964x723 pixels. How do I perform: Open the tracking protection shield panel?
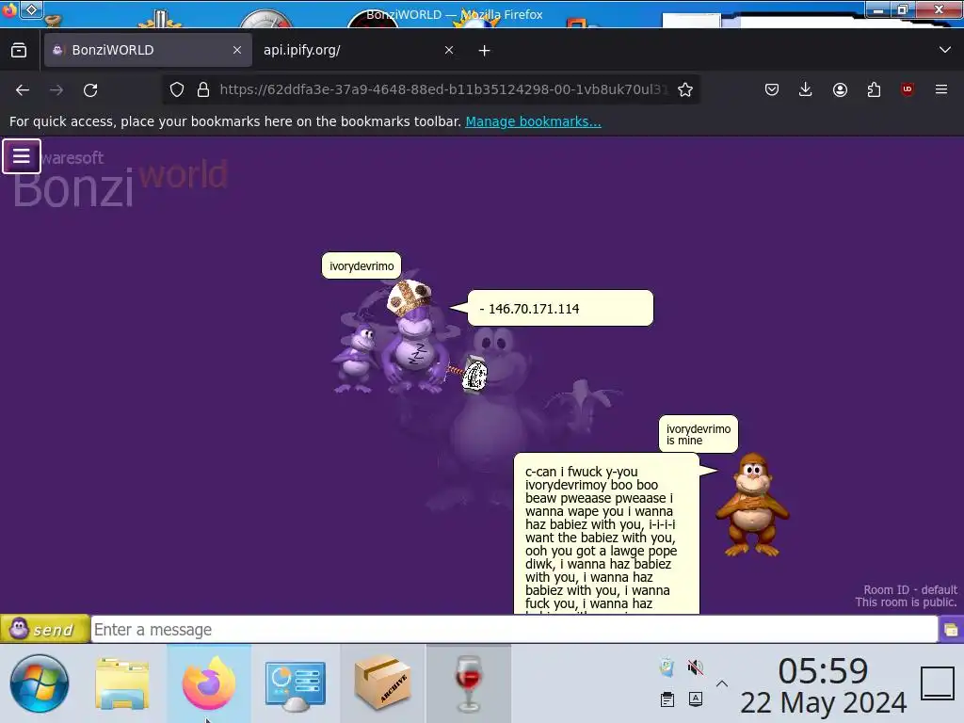(177, 89)
